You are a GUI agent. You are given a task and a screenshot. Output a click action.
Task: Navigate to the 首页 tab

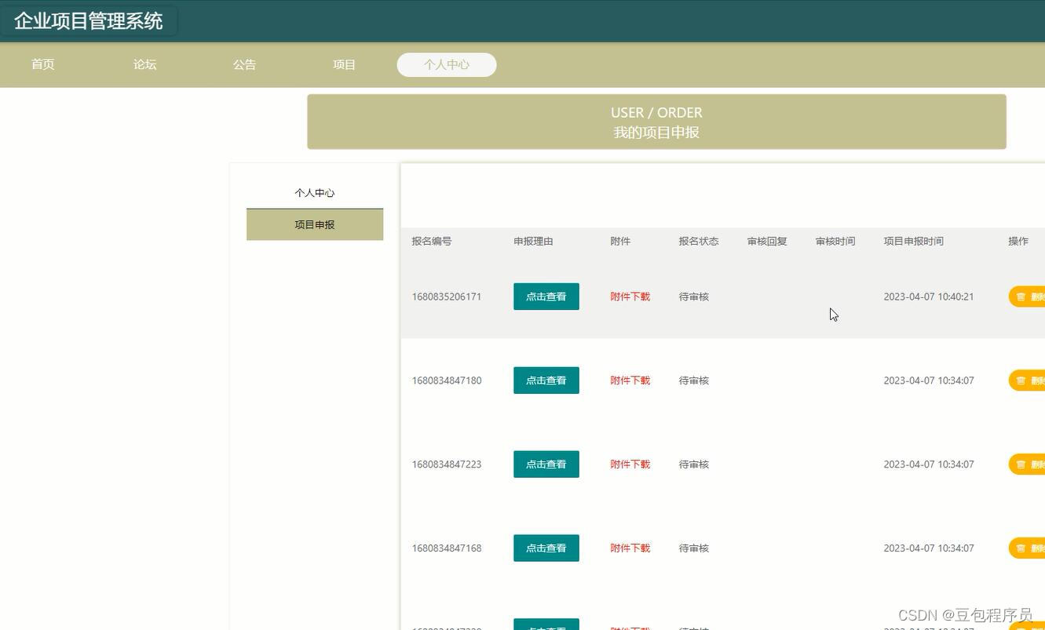coord(42,64)
